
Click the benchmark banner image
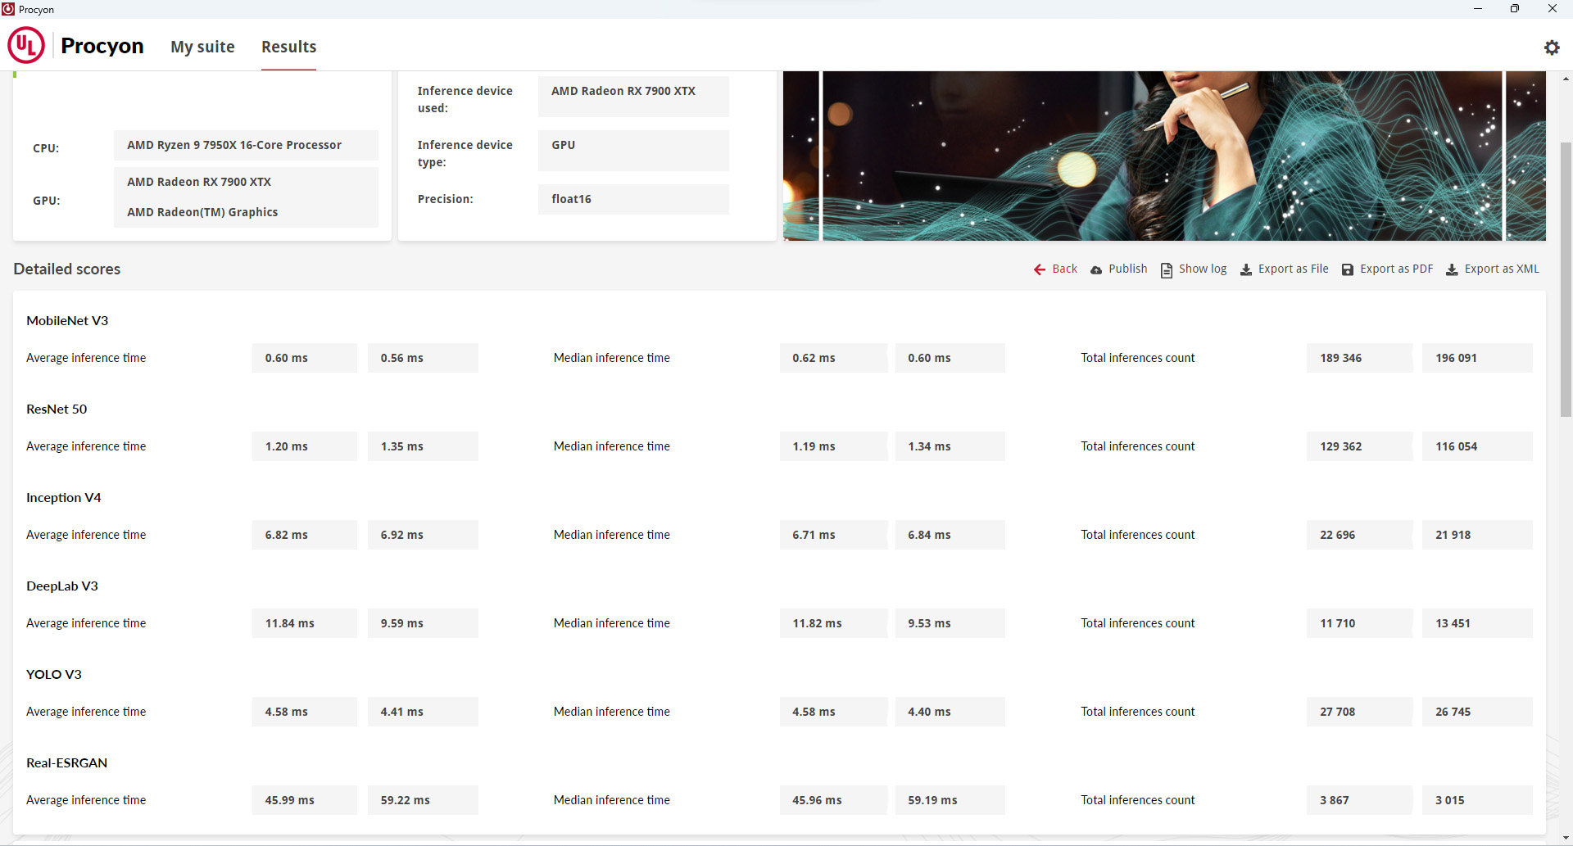pos(1163,156)
